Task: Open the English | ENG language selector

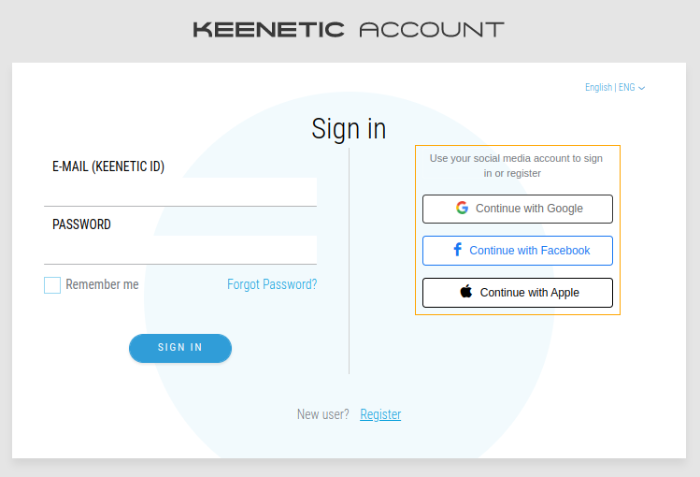Action: pos(614,88)
